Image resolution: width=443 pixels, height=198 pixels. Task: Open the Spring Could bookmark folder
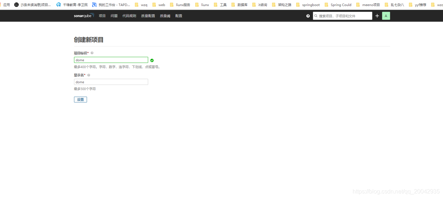[338, 5]
